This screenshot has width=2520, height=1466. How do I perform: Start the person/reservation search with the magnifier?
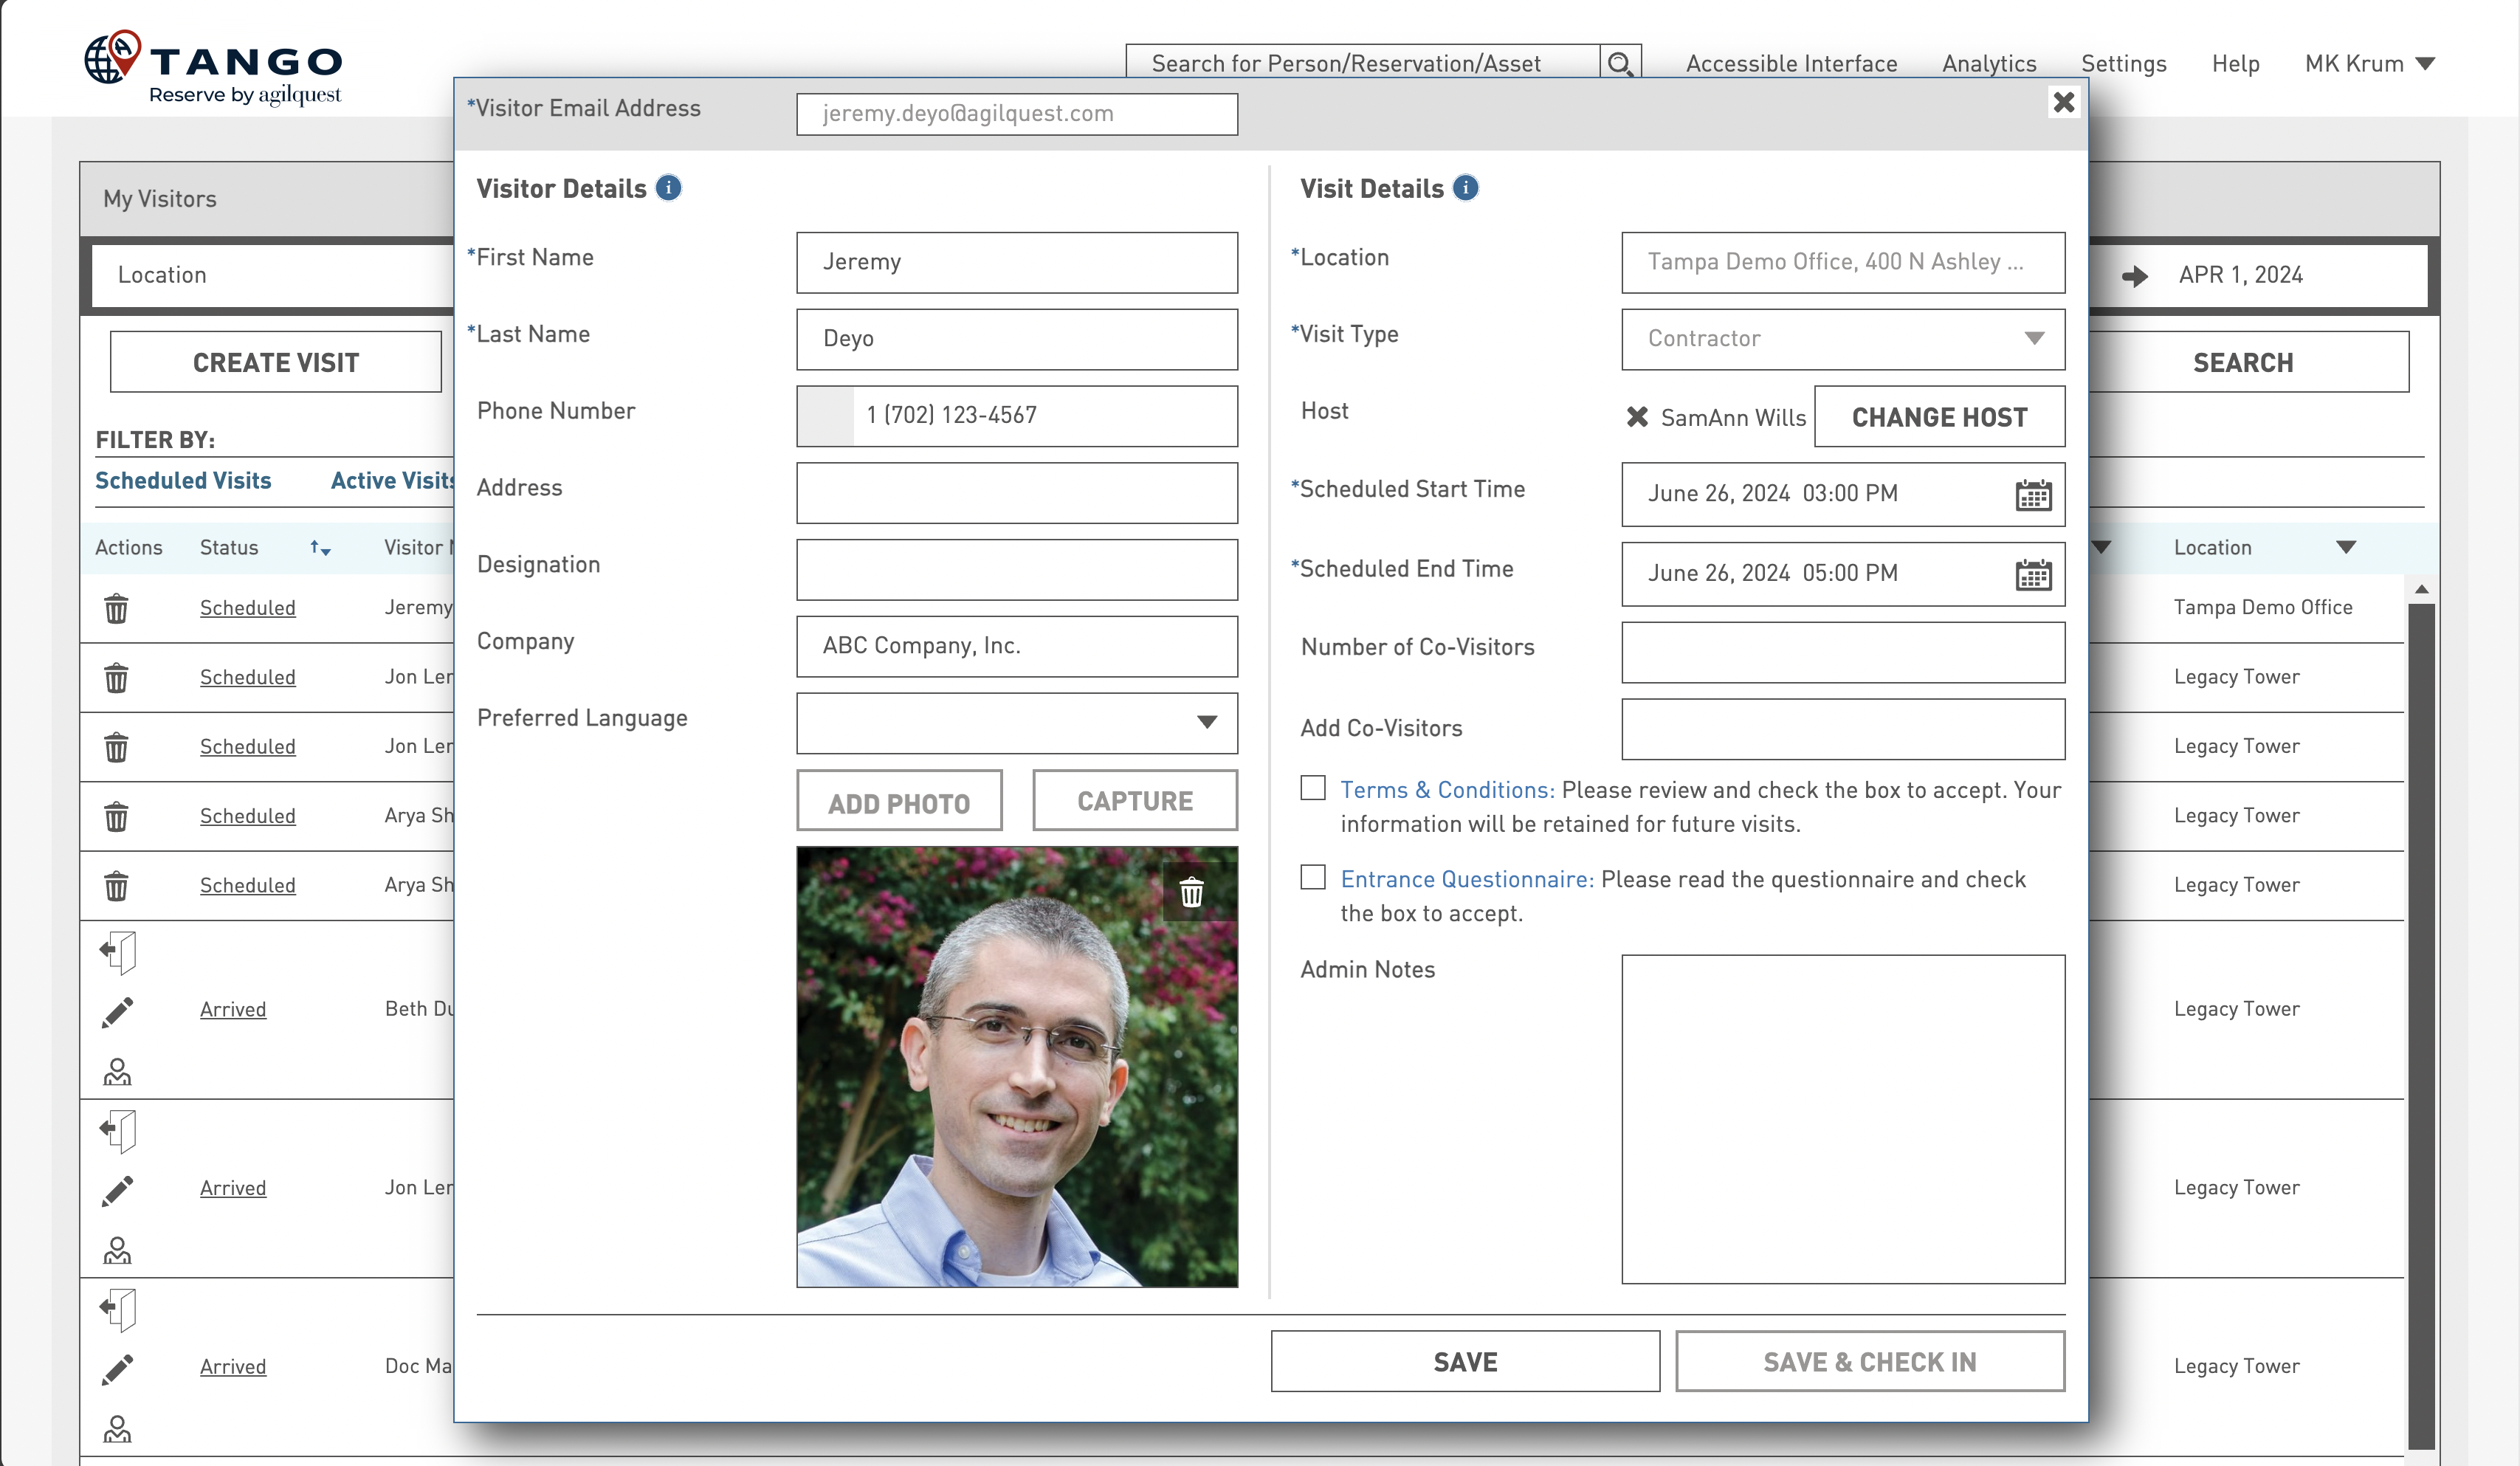point(1621,62)
